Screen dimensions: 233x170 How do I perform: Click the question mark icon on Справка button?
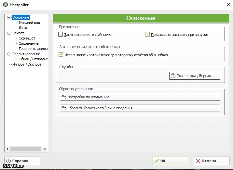pos(8,161)
